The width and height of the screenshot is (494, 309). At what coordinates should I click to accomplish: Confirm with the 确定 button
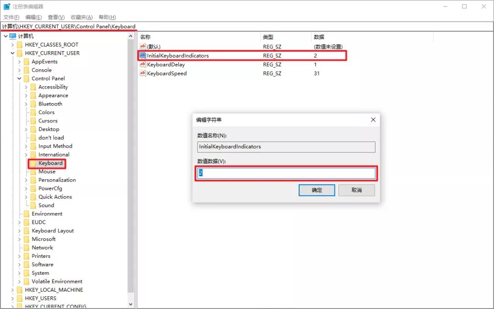click(x=317, y=190)
